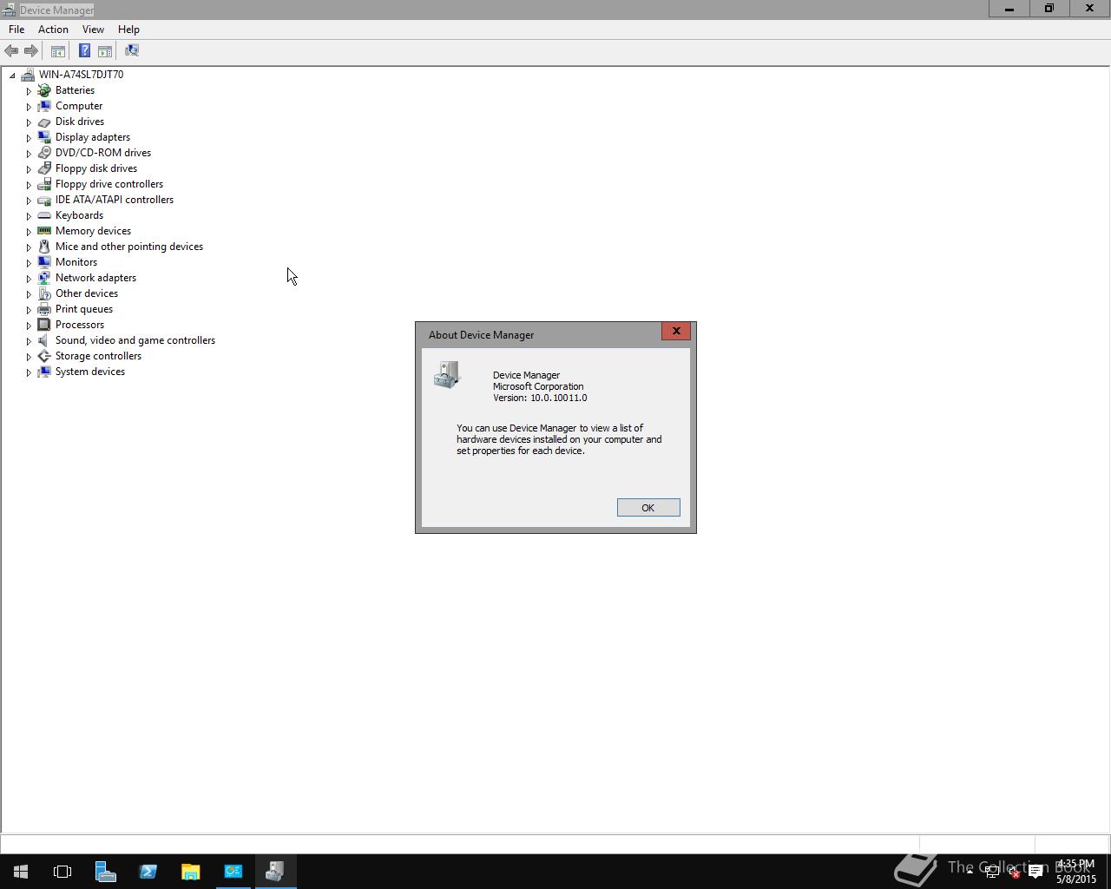Viewport: 1111px width, 889px height.
Task: Click OK in About Device Manager dialog
Action: [648, 508]
